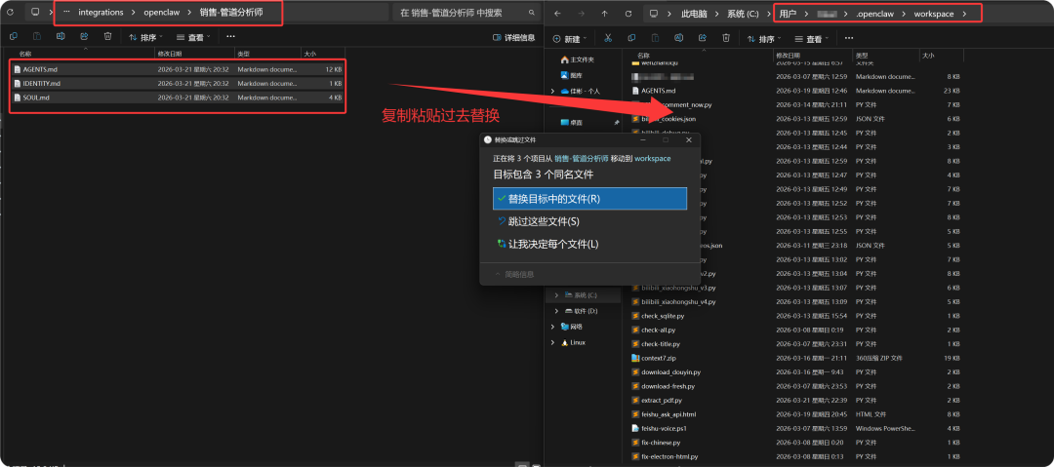The height and width of the screenshot is (467, 1054).
Task: Sort workspace window by 类型 column
Action: [886, 55]
